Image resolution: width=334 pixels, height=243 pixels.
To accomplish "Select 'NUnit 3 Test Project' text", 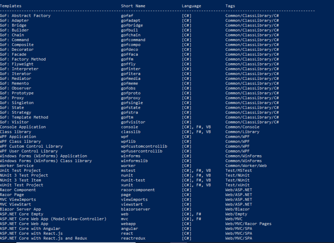I will 24,176.
